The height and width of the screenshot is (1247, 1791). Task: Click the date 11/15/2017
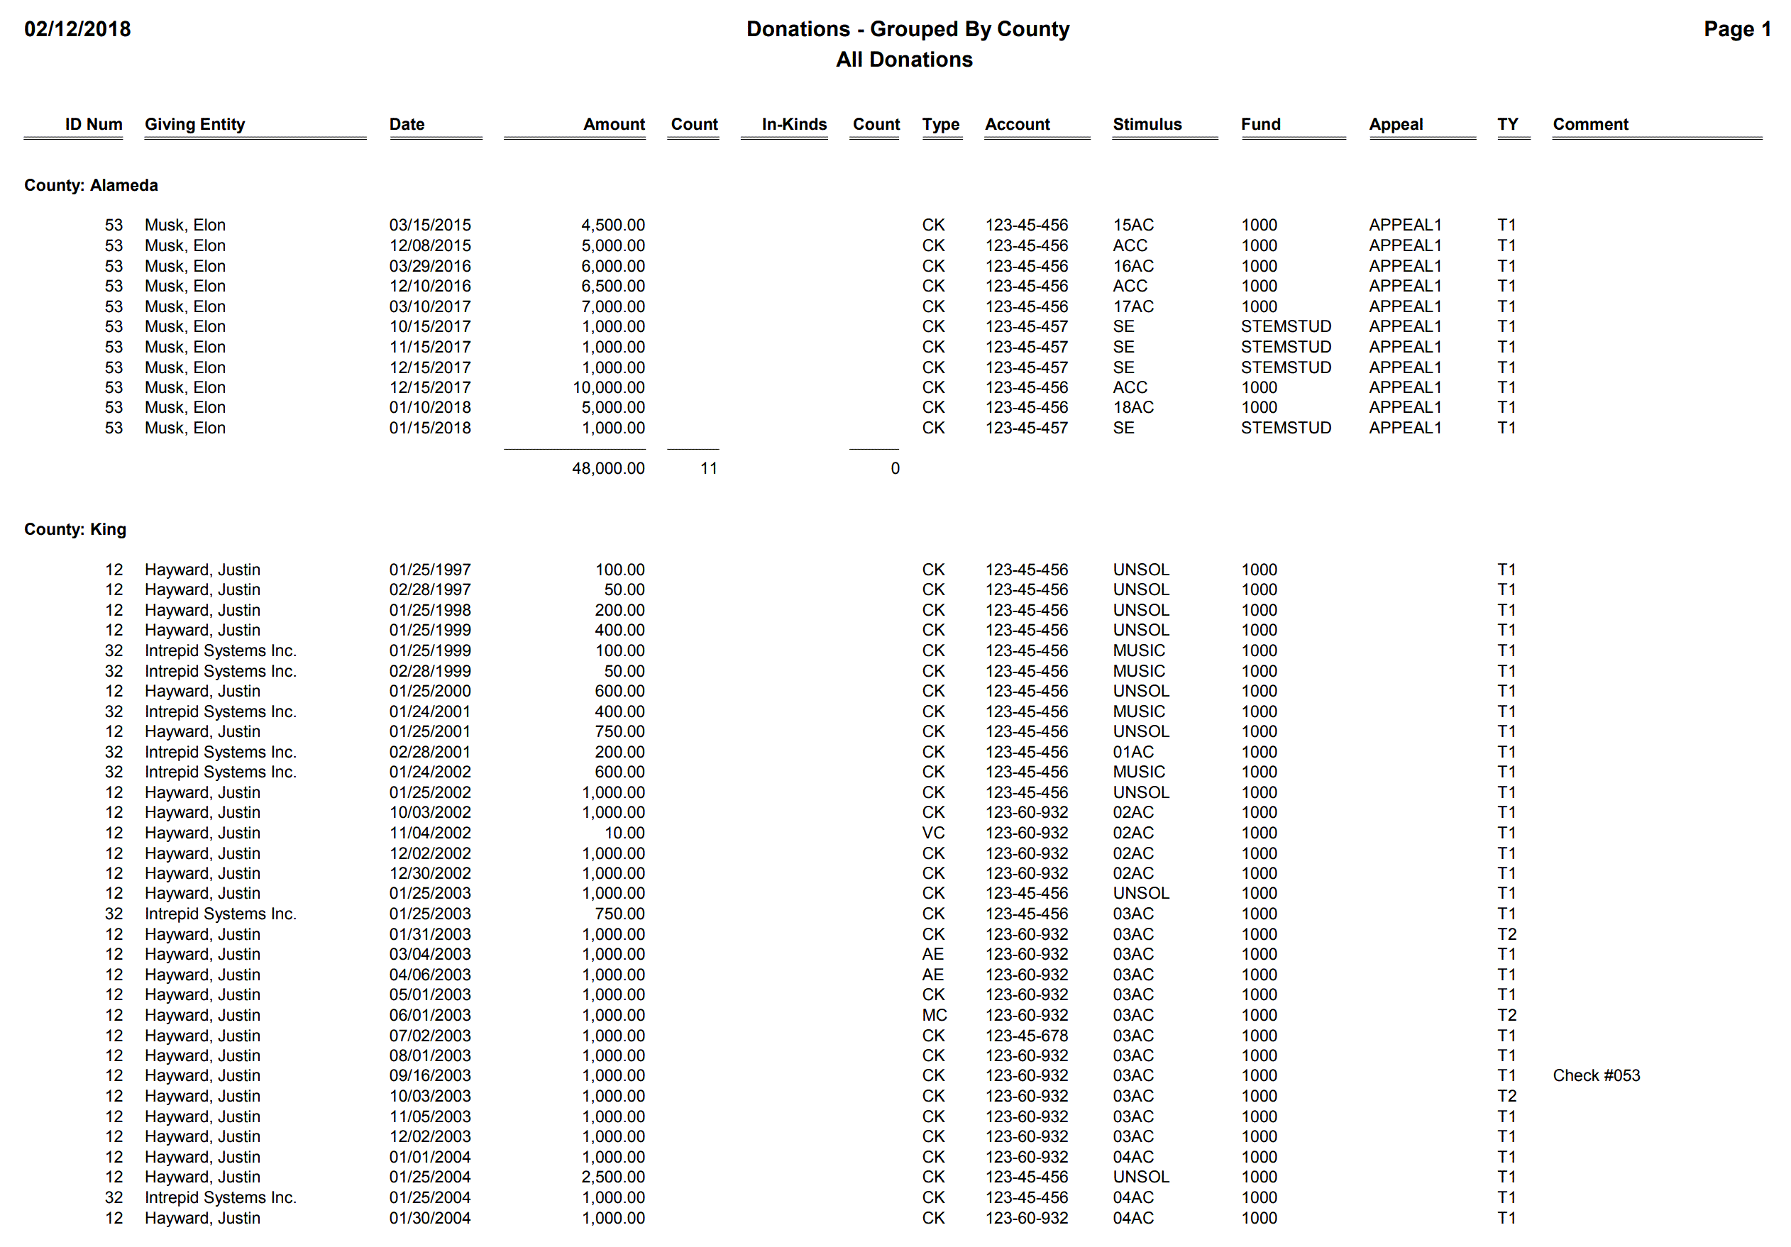tap(430, 347)
